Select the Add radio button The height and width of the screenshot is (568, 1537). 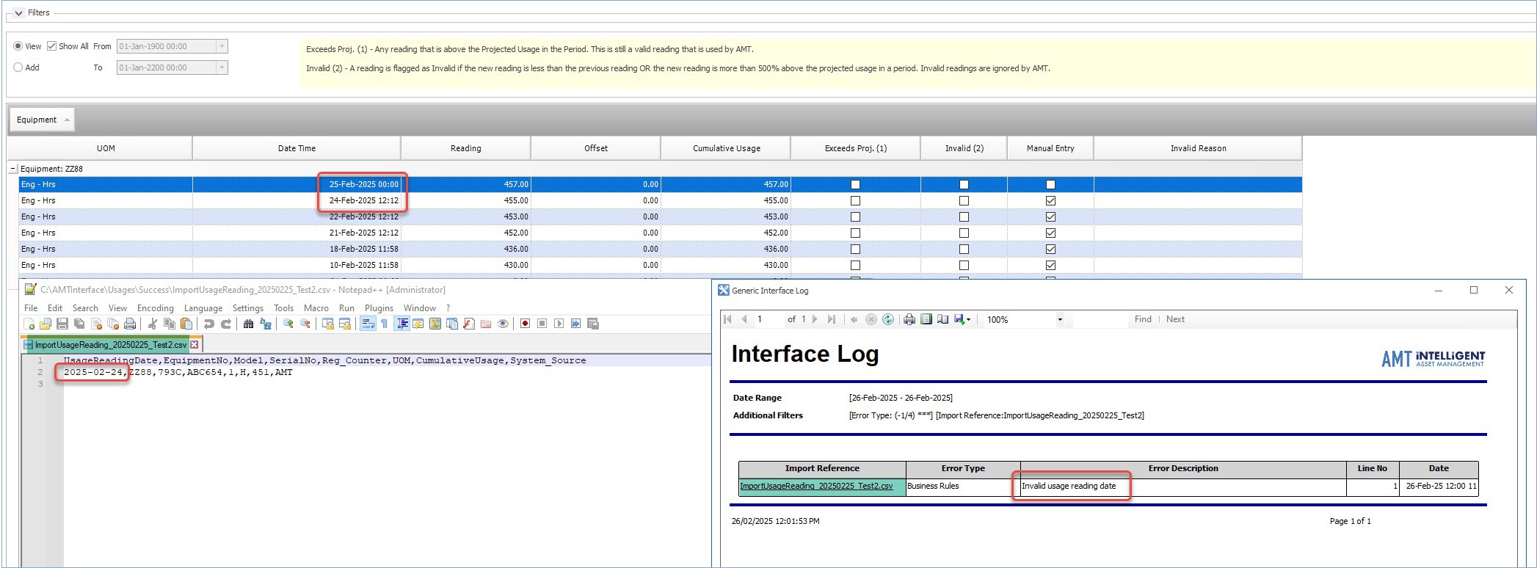[x=18, y=68]
